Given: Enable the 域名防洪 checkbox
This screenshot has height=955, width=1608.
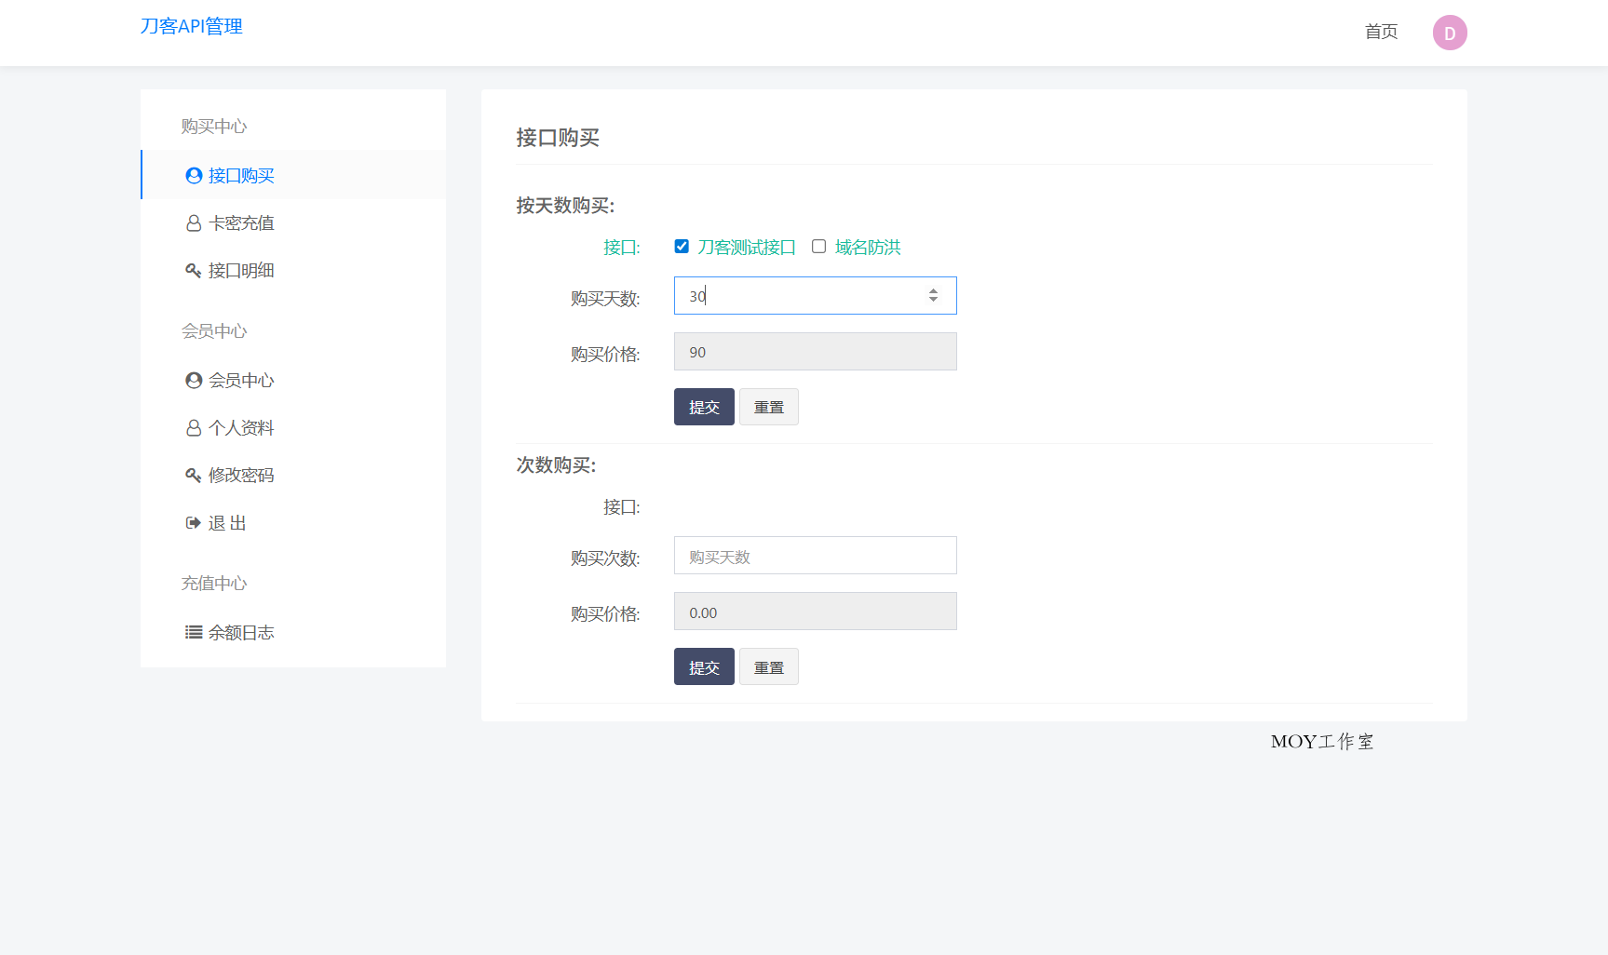Looking at the screenshot, I should [x=818, y=247].
